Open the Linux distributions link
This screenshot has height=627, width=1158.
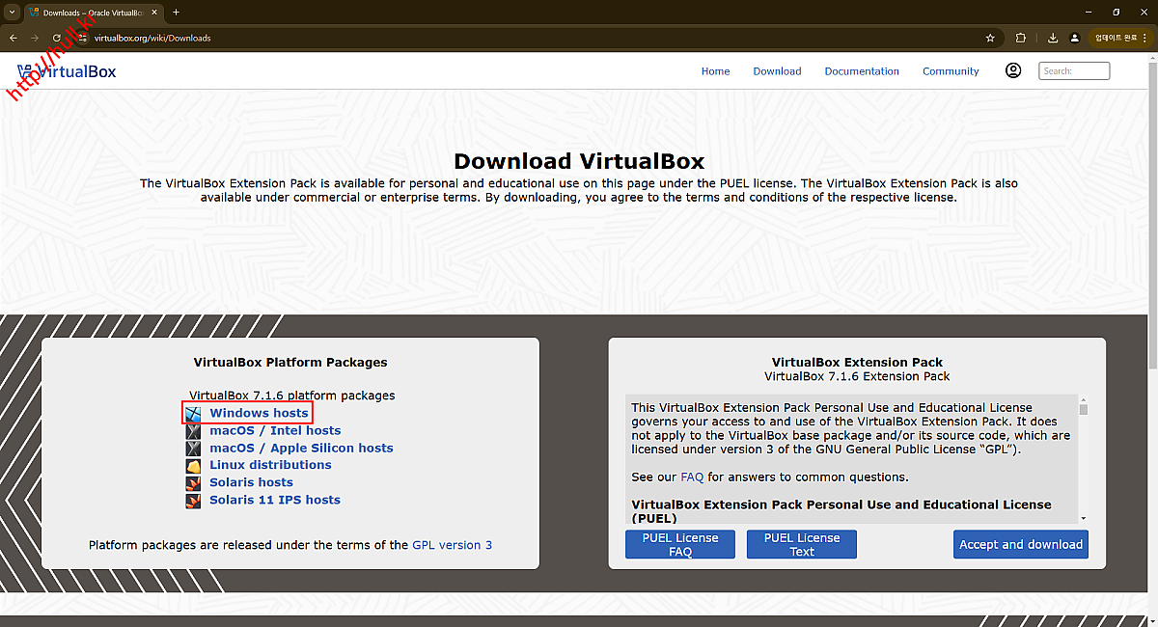(x=271, y=465)
